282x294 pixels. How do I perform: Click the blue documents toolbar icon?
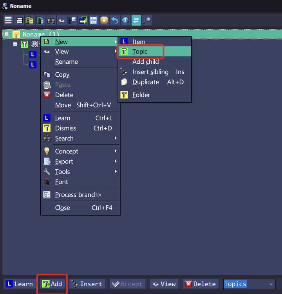click(x=40, y=20)
